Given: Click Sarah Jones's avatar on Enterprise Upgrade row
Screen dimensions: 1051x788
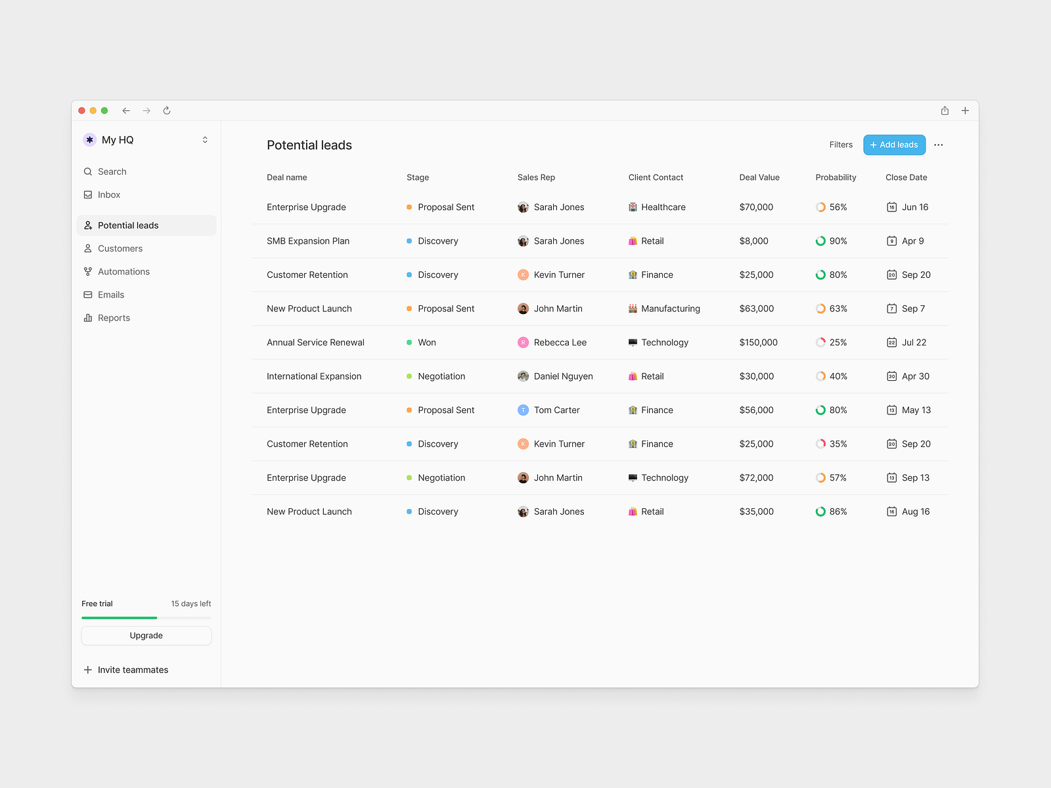Looking at the screenshot, I should [x=523, y=207].
